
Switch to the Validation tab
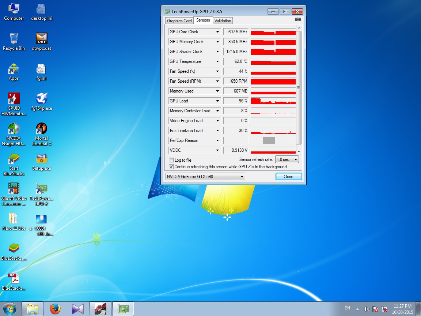[x=223, y=21]
